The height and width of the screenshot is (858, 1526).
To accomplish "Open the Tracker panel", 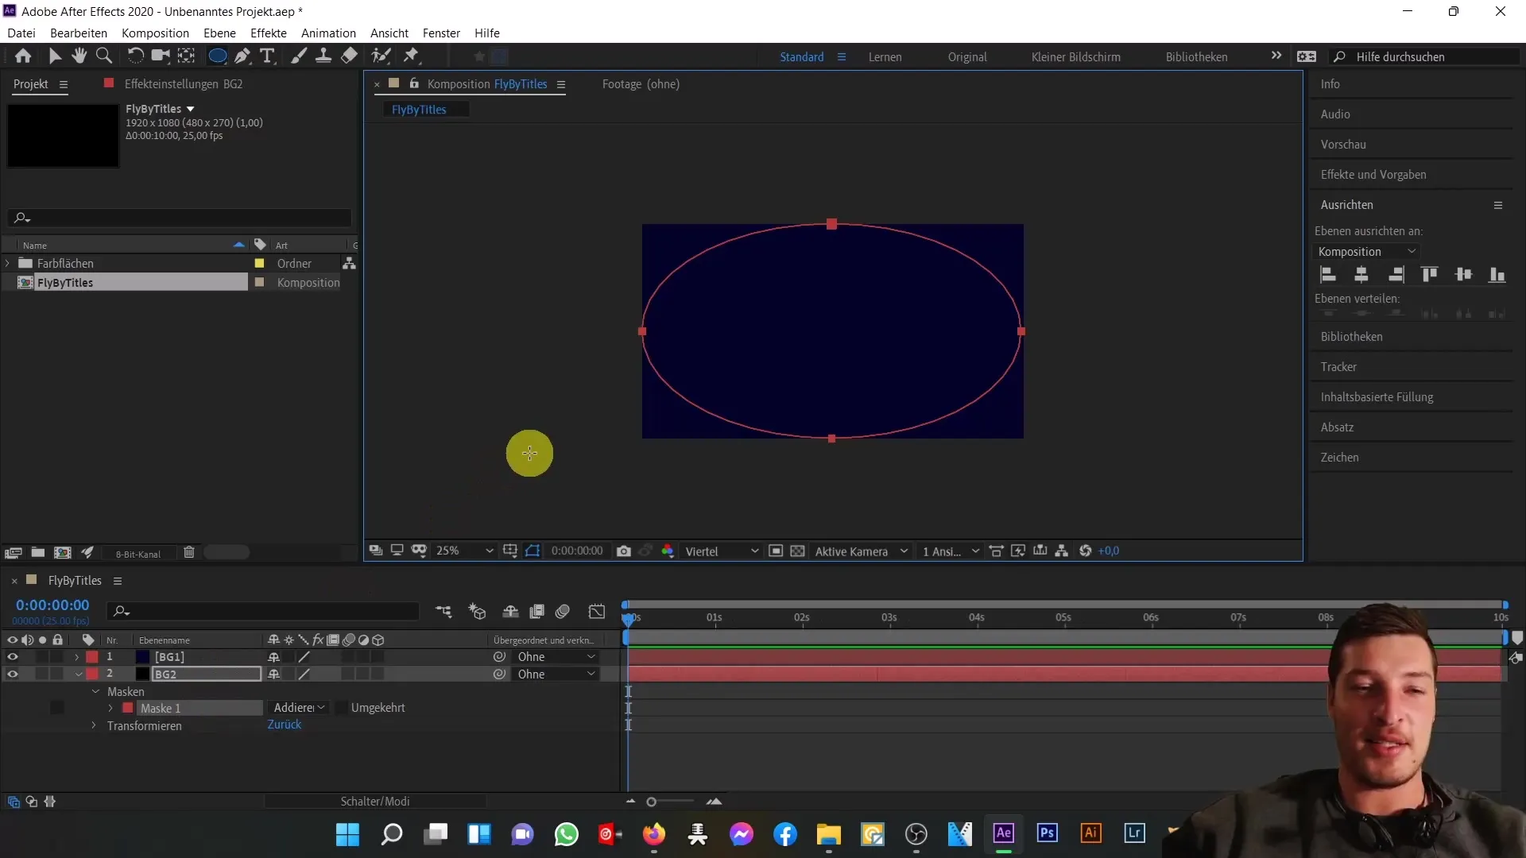I will [x=1338, y=367].
